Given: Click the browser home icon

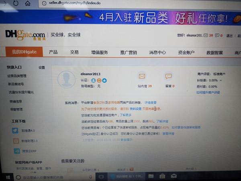Looking at the screenshot, I should click(28, 3).
